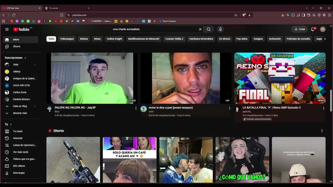Open Listas de reproducción in the sidebar
The height and width of the screenshot is (187, 333).
click(20, 145)
